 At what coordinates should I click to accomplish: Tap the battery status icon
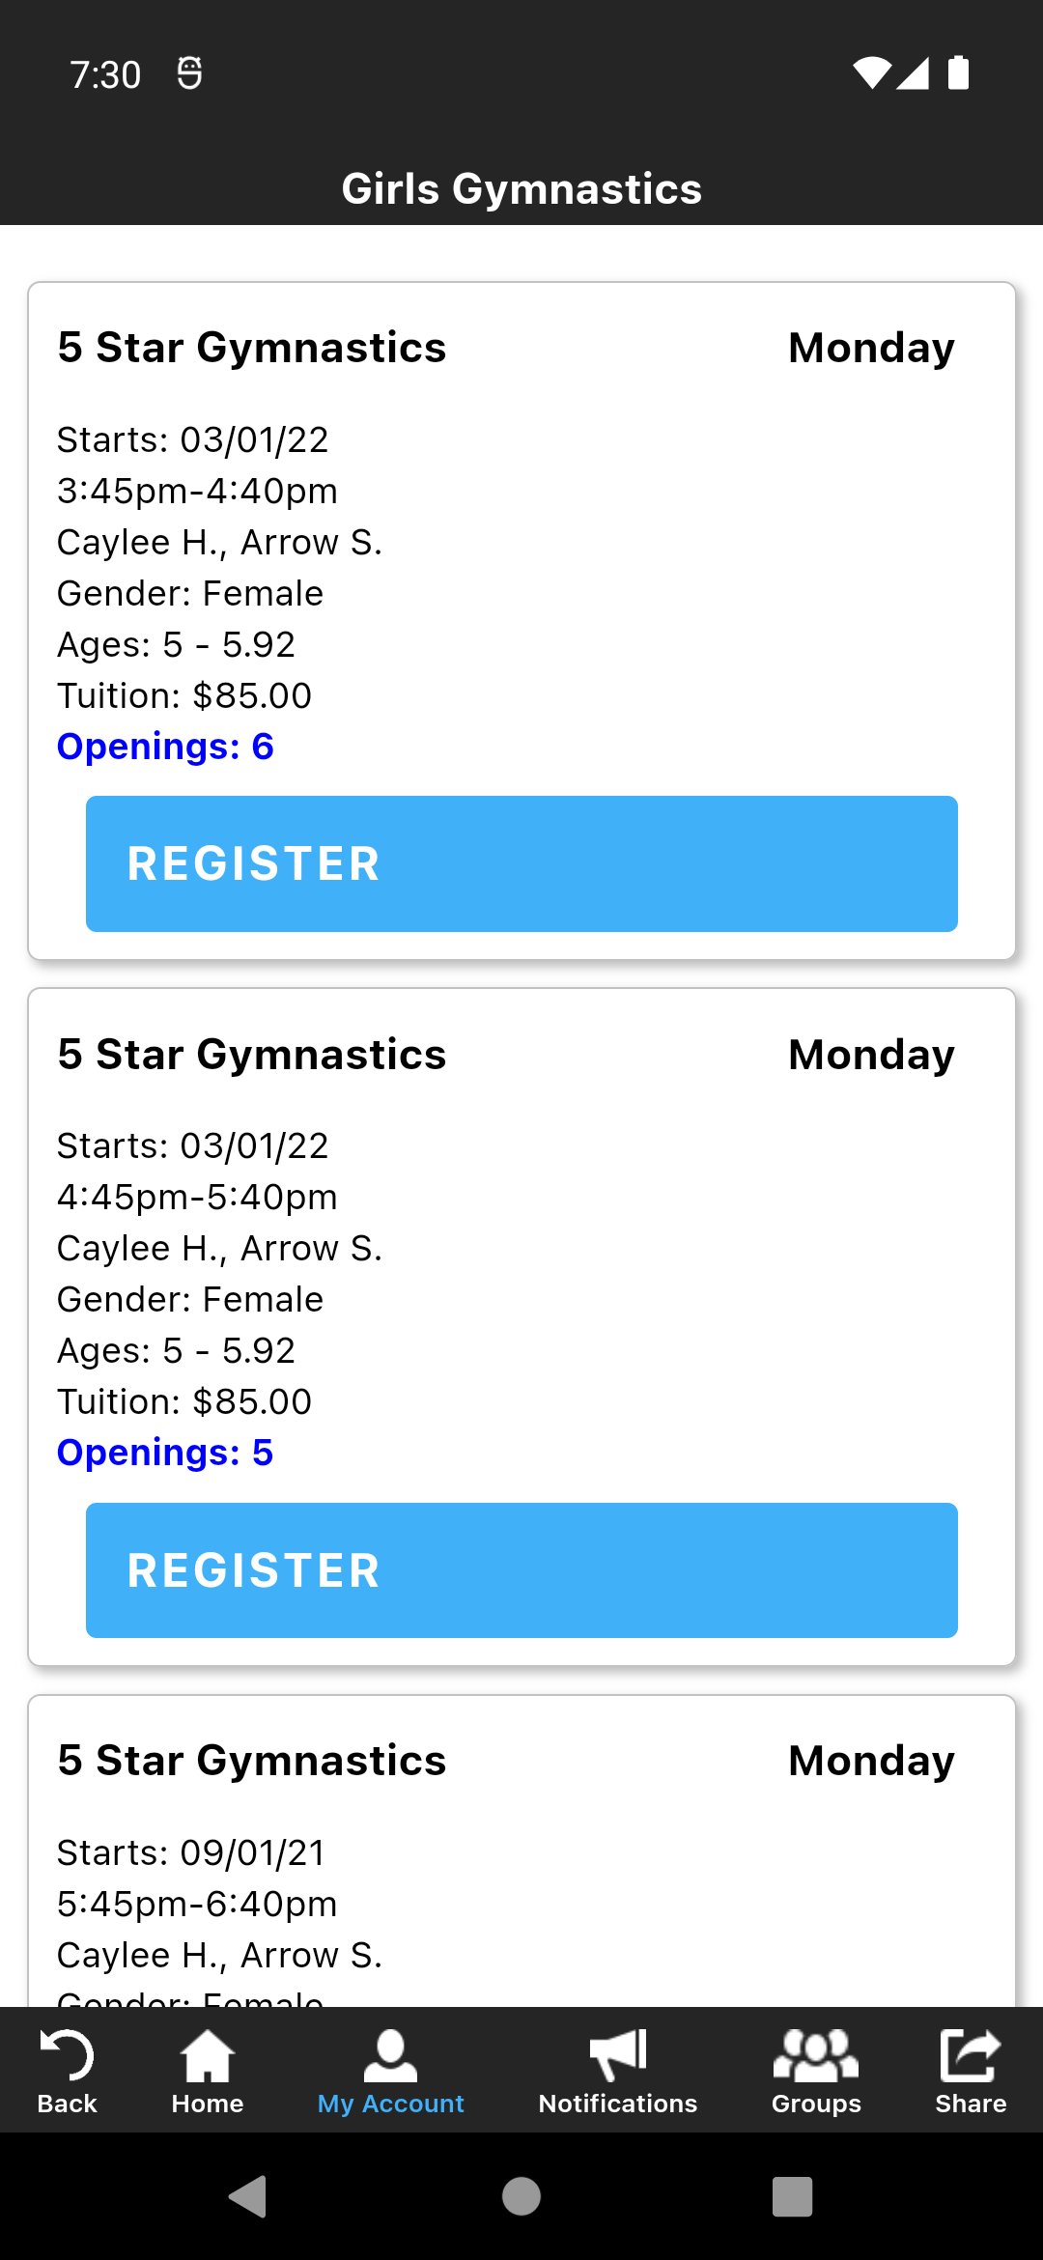[x=958, y=72]
